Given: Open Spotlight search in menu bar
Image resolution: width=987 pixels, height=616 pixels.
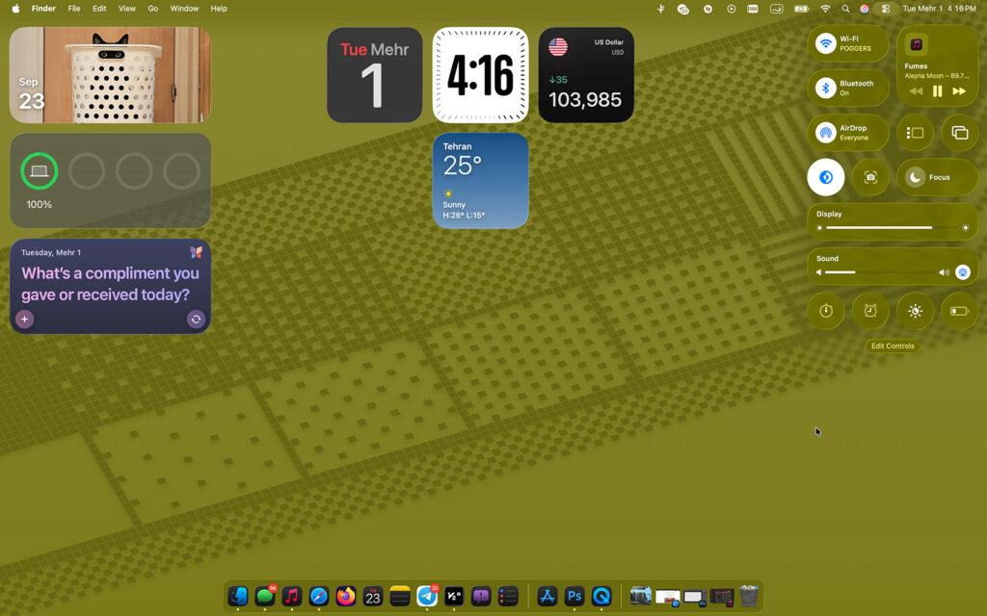Looking at the screenshot, I should point(845,9).
